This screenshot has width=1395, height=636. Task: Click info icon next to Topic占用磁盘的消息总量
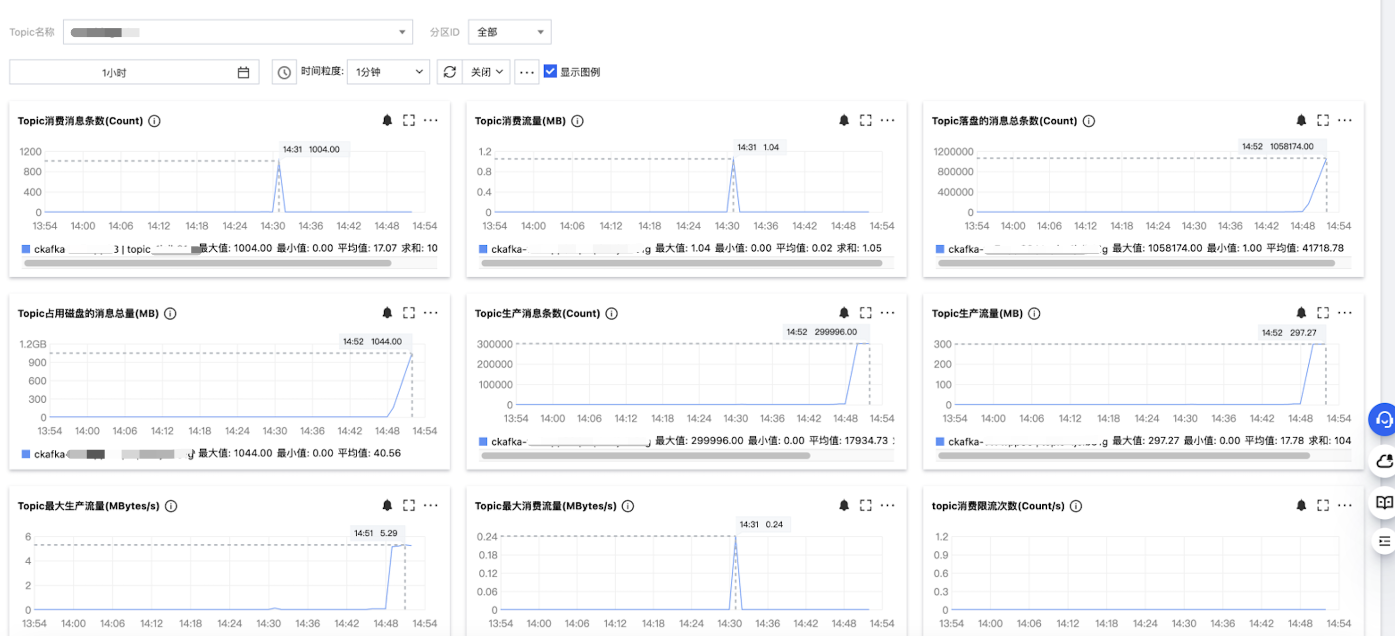tap(170, 313)
